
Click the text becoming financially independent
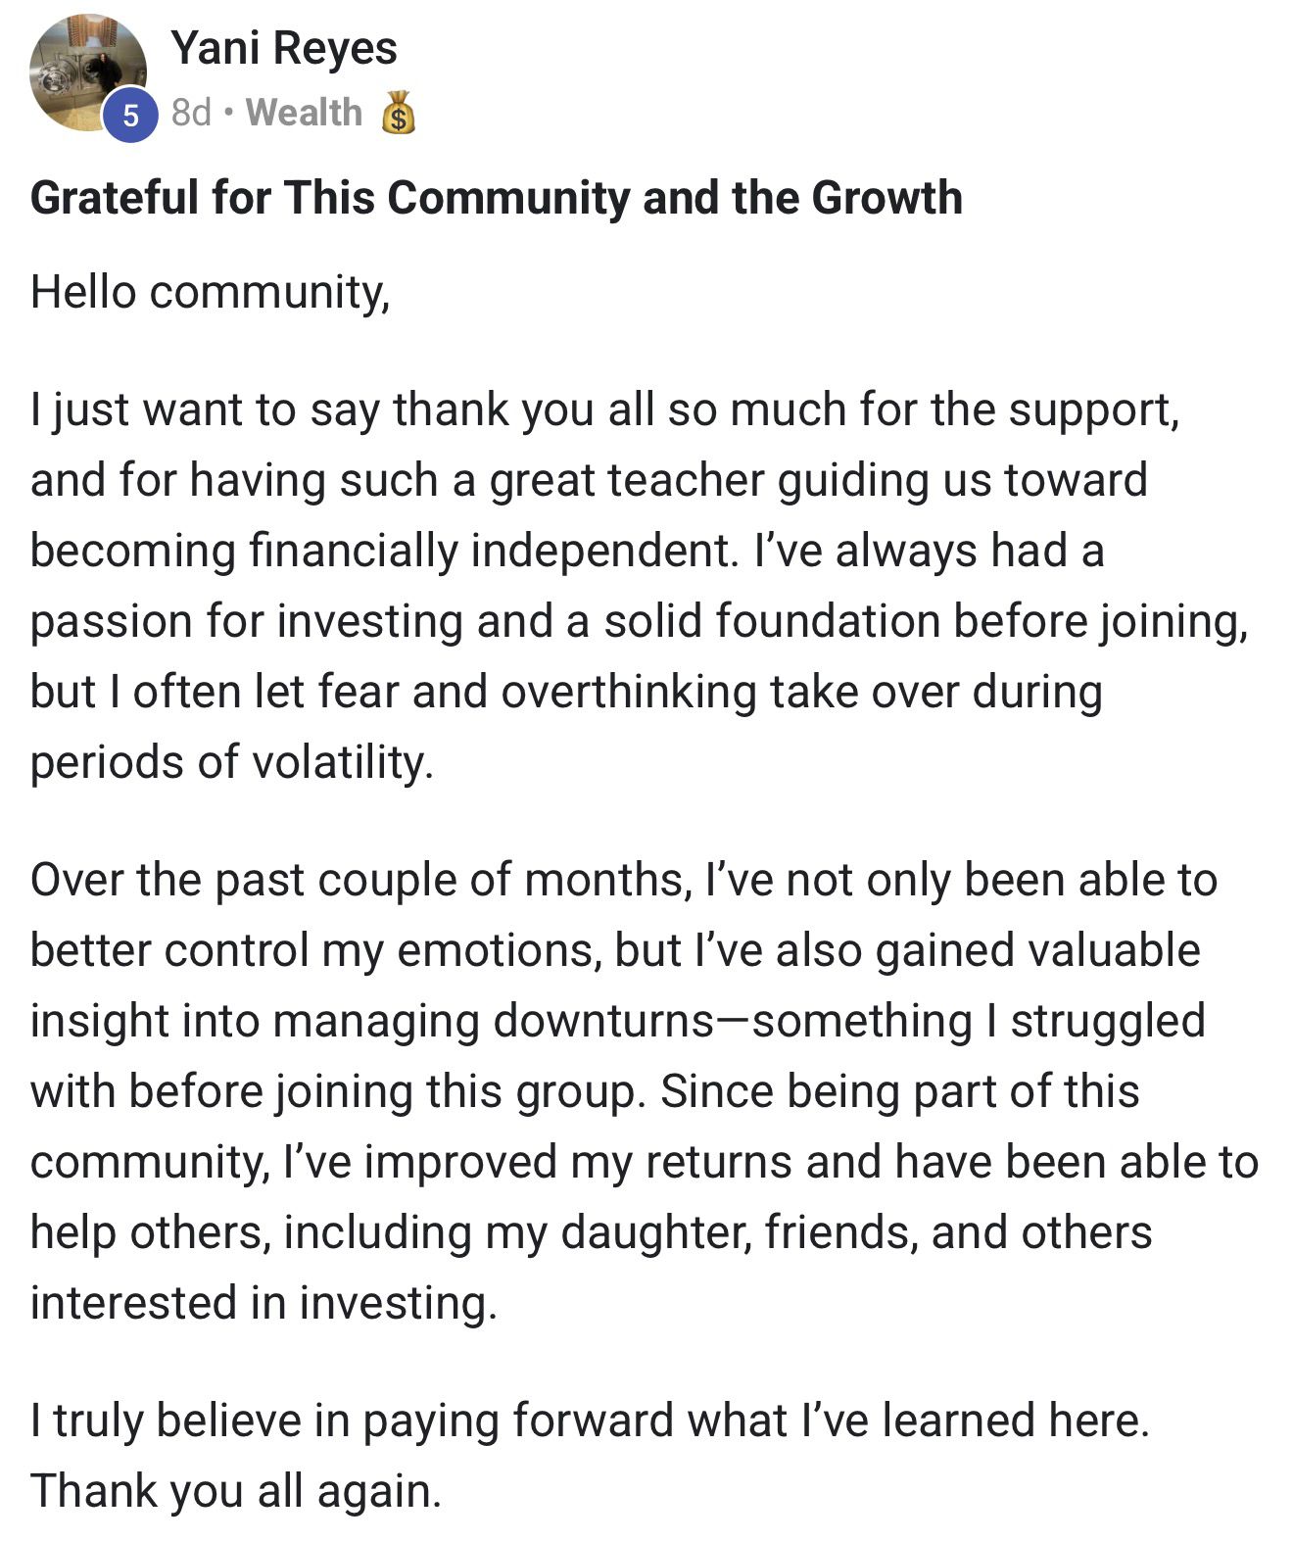coord(382,551)
